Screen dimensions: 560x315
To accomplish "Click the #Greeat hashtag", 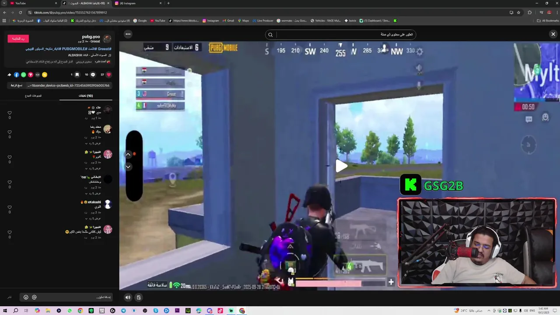I will point(104,49).
